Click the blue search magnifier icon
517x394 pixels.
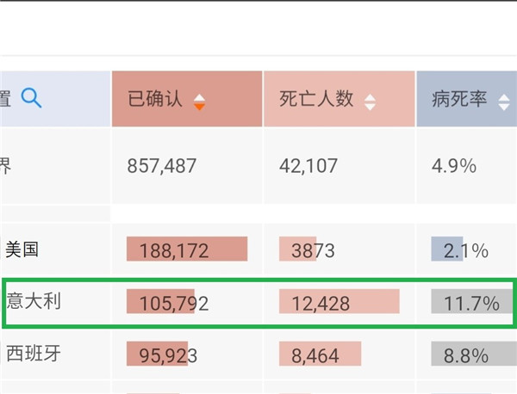pos(31,98)
